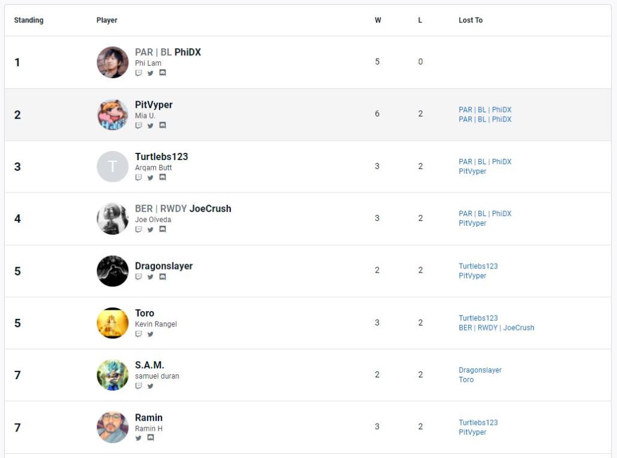The height and width of the screenshot is (458, 617).
Task: Open the PitVyper player profile name
Action: (154, 105)
